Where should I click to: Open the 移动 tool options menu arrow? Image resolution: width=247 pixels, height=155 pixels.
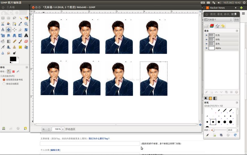(x=27, y=67)
